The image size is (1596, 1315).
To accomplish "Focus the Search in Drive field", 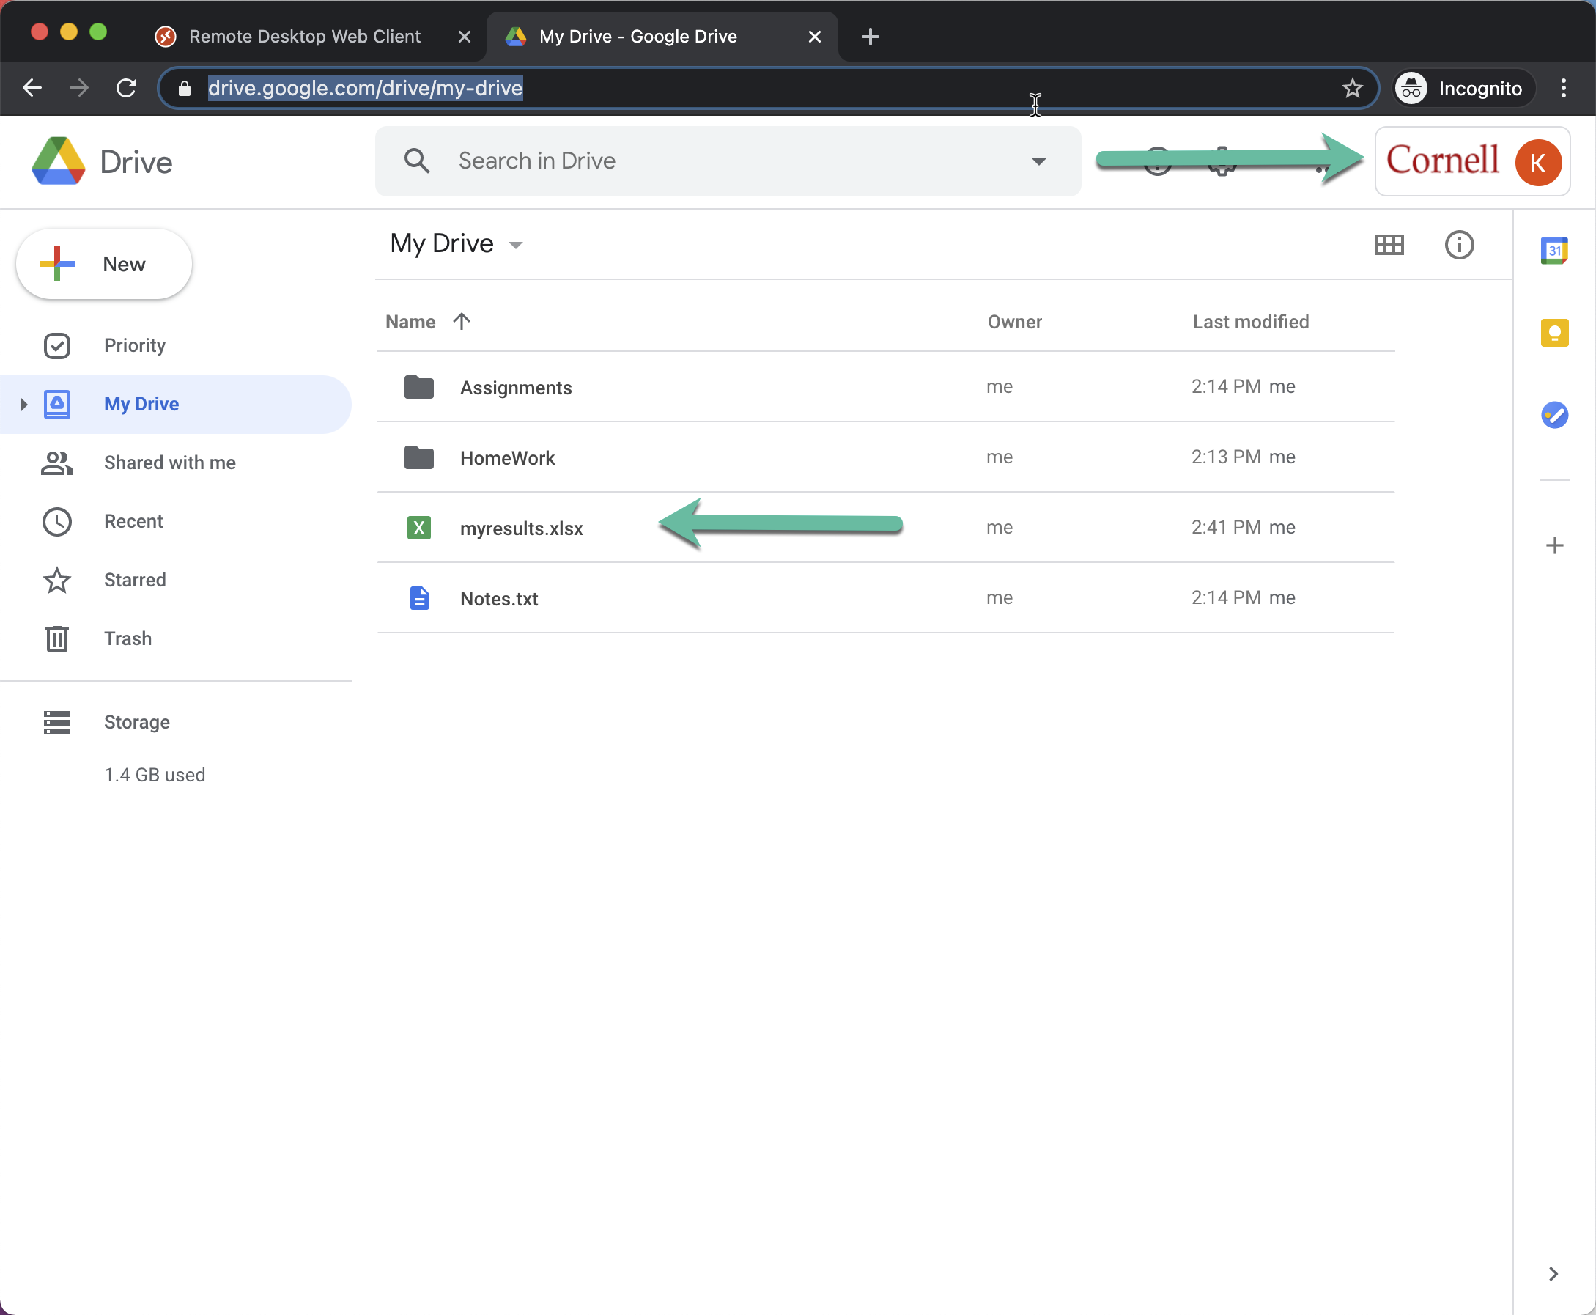I will [728, 161].
